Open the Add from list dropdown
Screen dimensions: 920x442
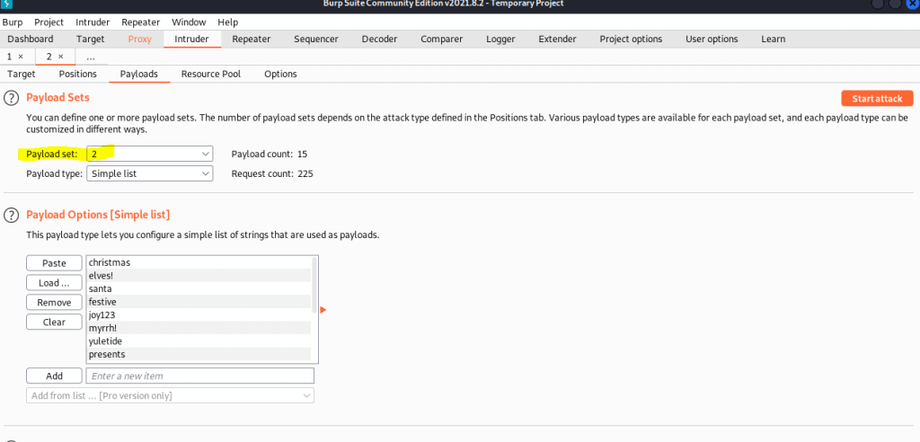pyautogui.click(x=170, y=395)
